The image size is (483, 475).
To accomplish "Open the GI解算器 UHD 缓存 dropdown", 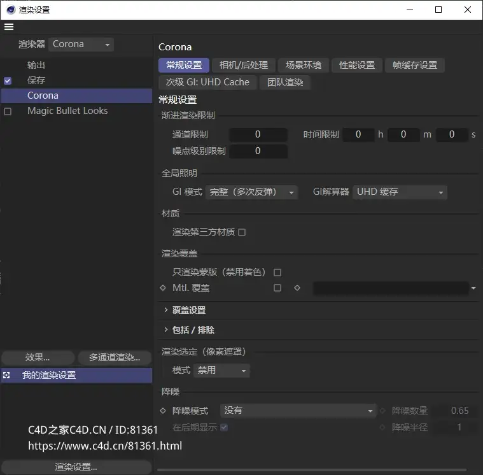I will [400, 192].
